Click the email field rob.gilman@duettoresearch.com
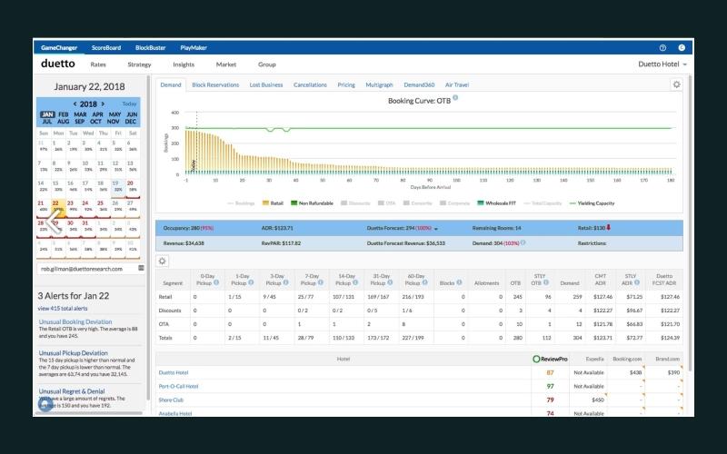Image resolution: width=727 pixels, height=454 pixels. click(88, 268)
